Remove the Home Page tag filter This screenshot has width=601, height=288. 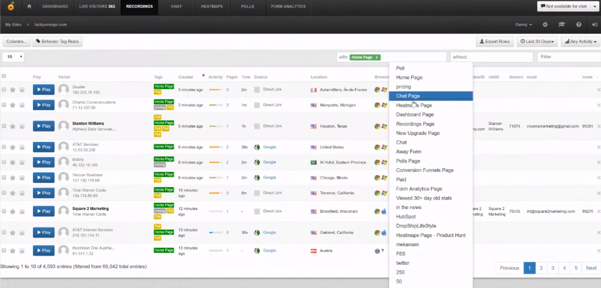coord(377,57)
